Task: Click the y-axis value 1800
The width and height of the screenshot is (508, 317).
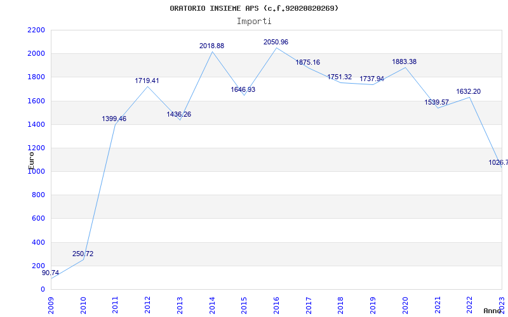Action: [36, 77]
